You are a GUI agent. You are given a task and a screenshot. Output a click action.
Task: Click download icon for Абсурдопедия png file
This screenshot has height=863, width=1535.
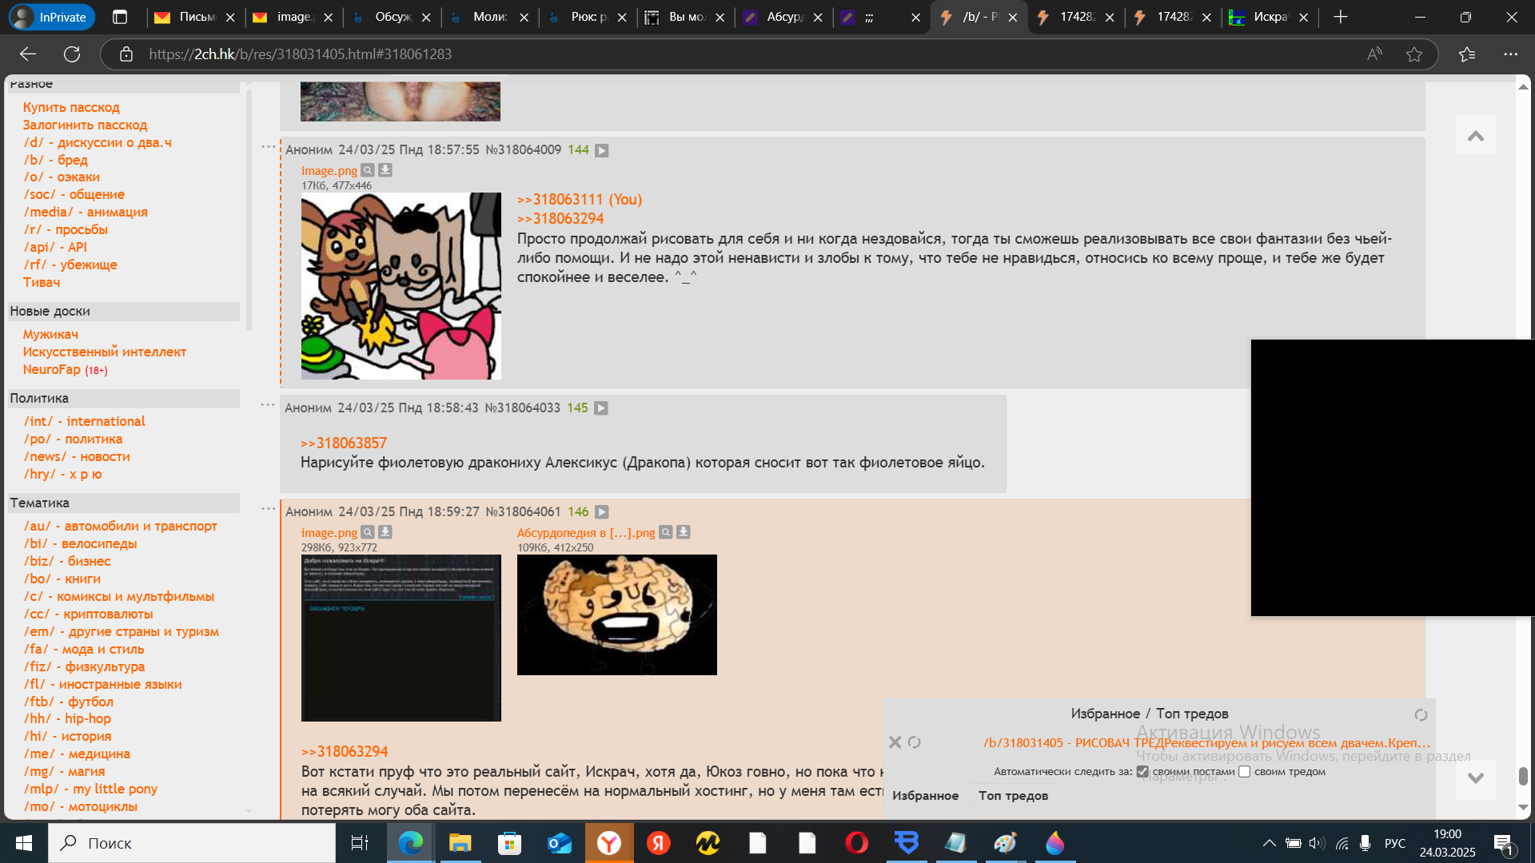click(684, 532)
